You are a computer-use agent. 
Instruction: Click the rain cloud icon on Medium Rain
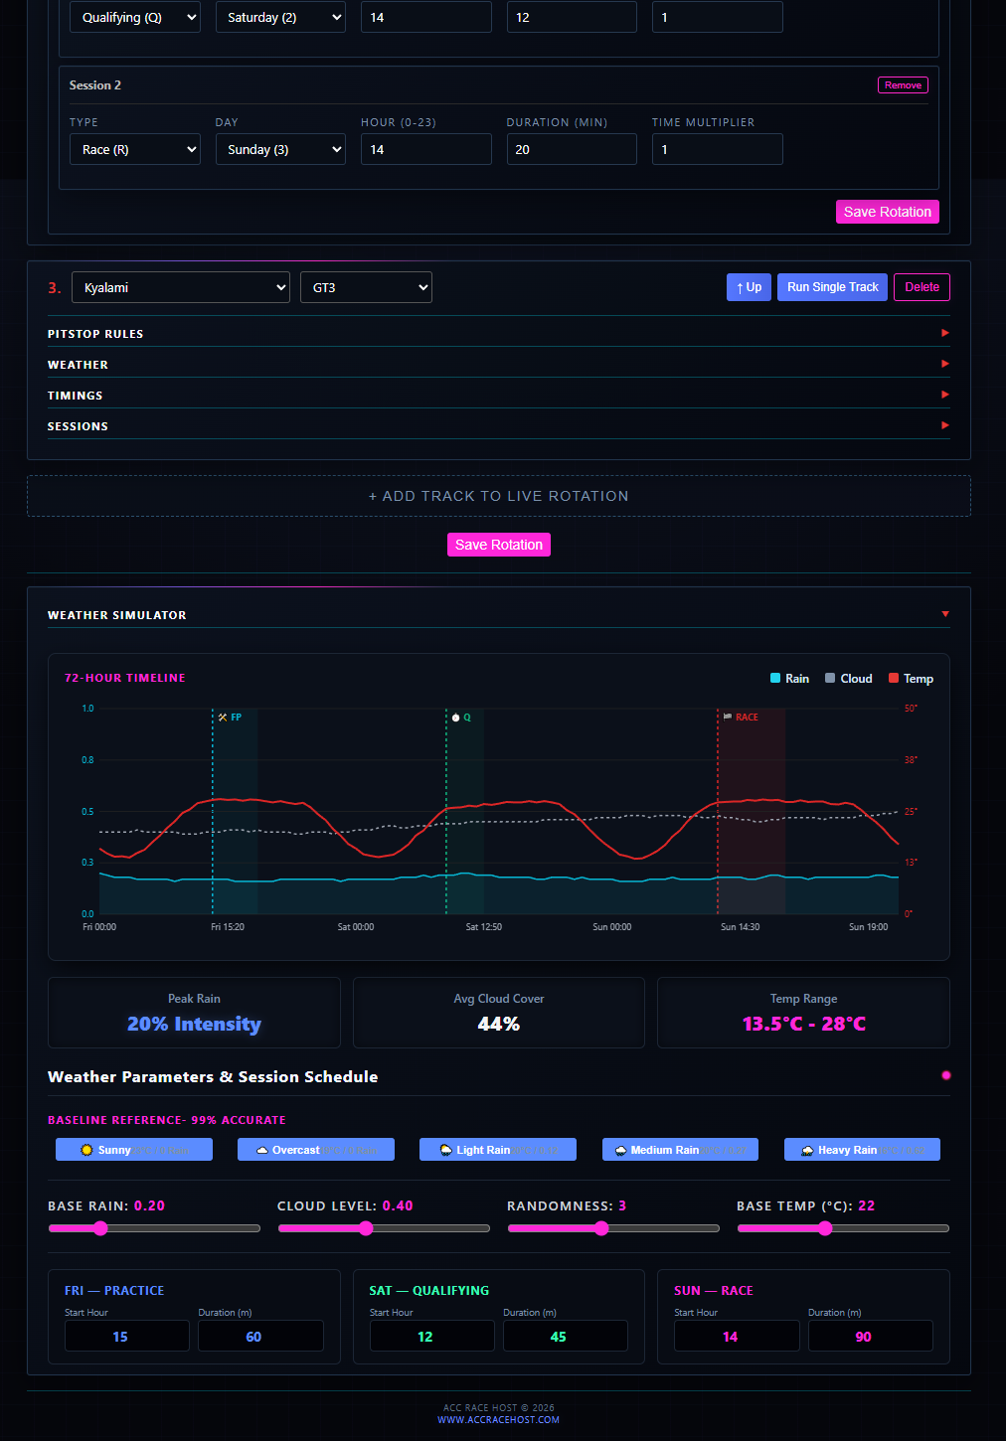coord(621,1150)
